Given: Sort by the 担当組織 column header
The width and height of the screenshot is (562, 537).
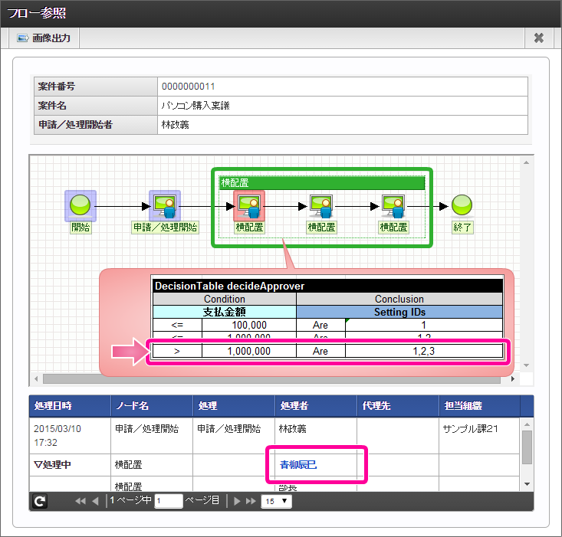Looking at the screenshot, I should click(480, 406).
